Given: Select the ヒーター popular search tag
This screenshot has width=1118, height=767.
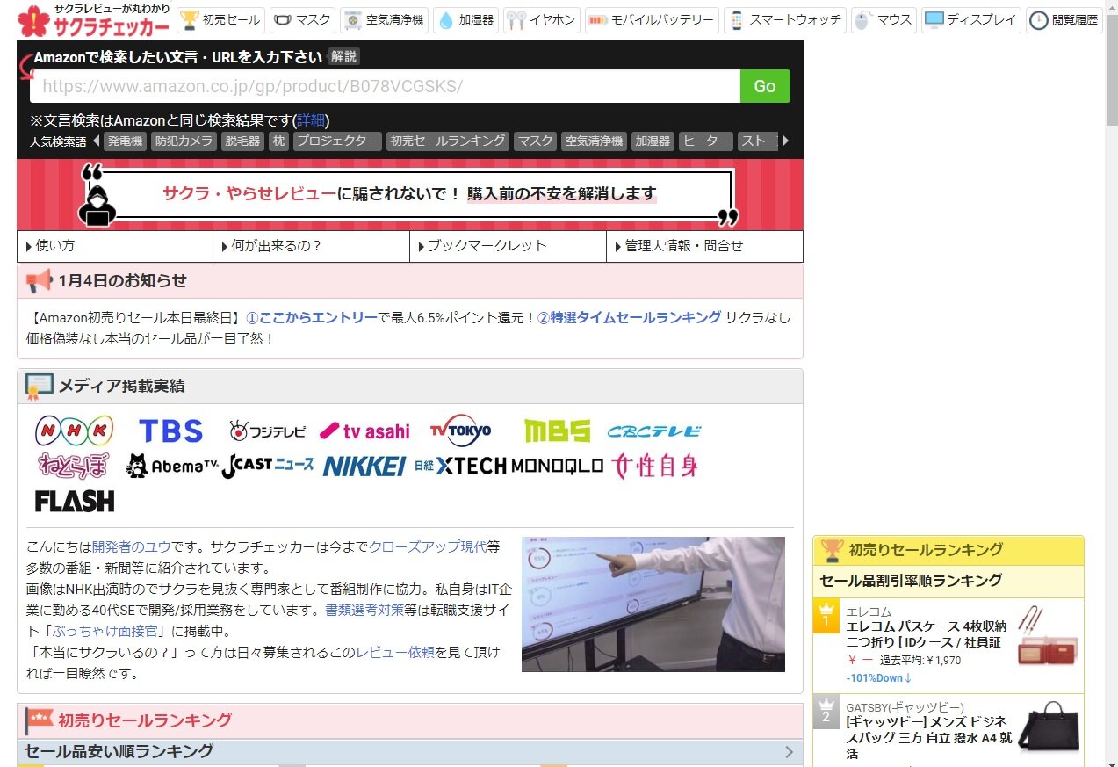Looking at the screenshot, I should [706, 141].
